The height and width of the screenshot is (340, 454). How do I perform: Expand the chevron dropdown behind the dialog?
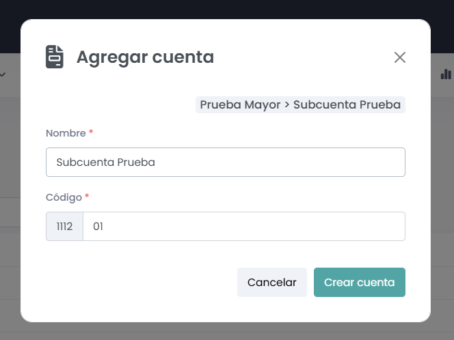[3, 74]
